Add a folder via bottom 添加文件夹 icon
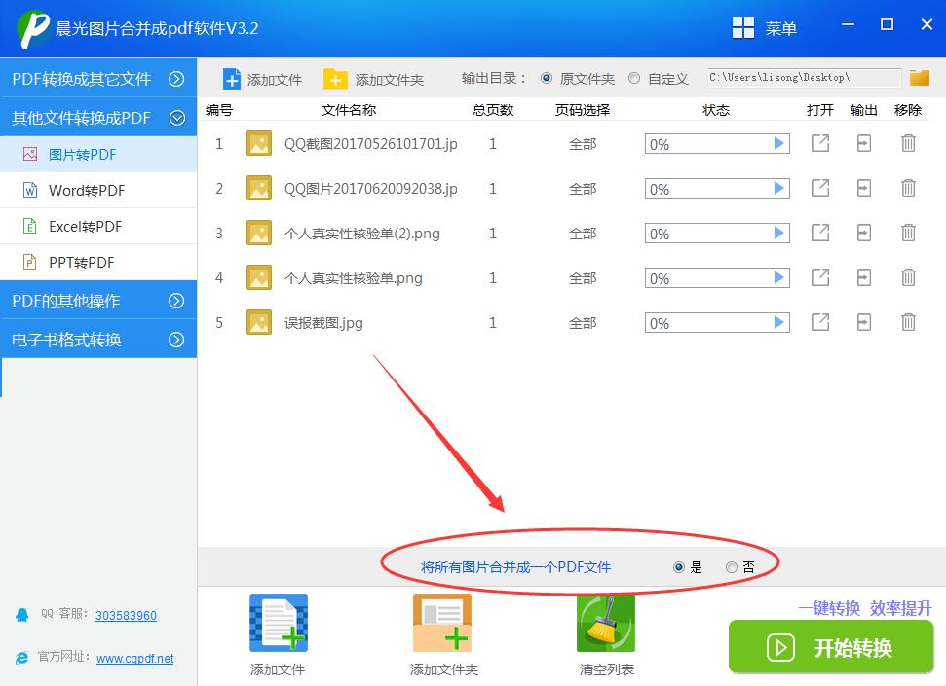 441,634
